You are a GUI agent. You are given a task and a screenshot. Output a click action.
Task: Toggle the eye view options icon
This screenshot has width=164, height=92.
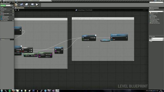pos(12,5)
